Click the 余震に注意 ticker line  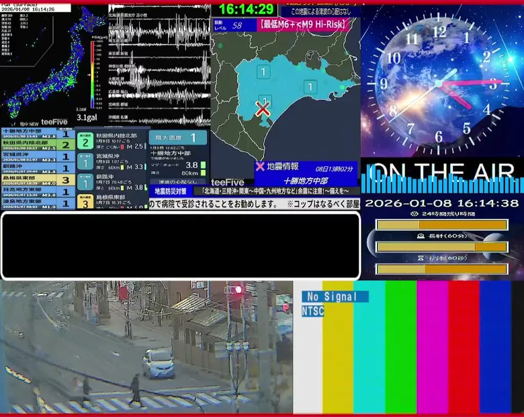point(276,191)
